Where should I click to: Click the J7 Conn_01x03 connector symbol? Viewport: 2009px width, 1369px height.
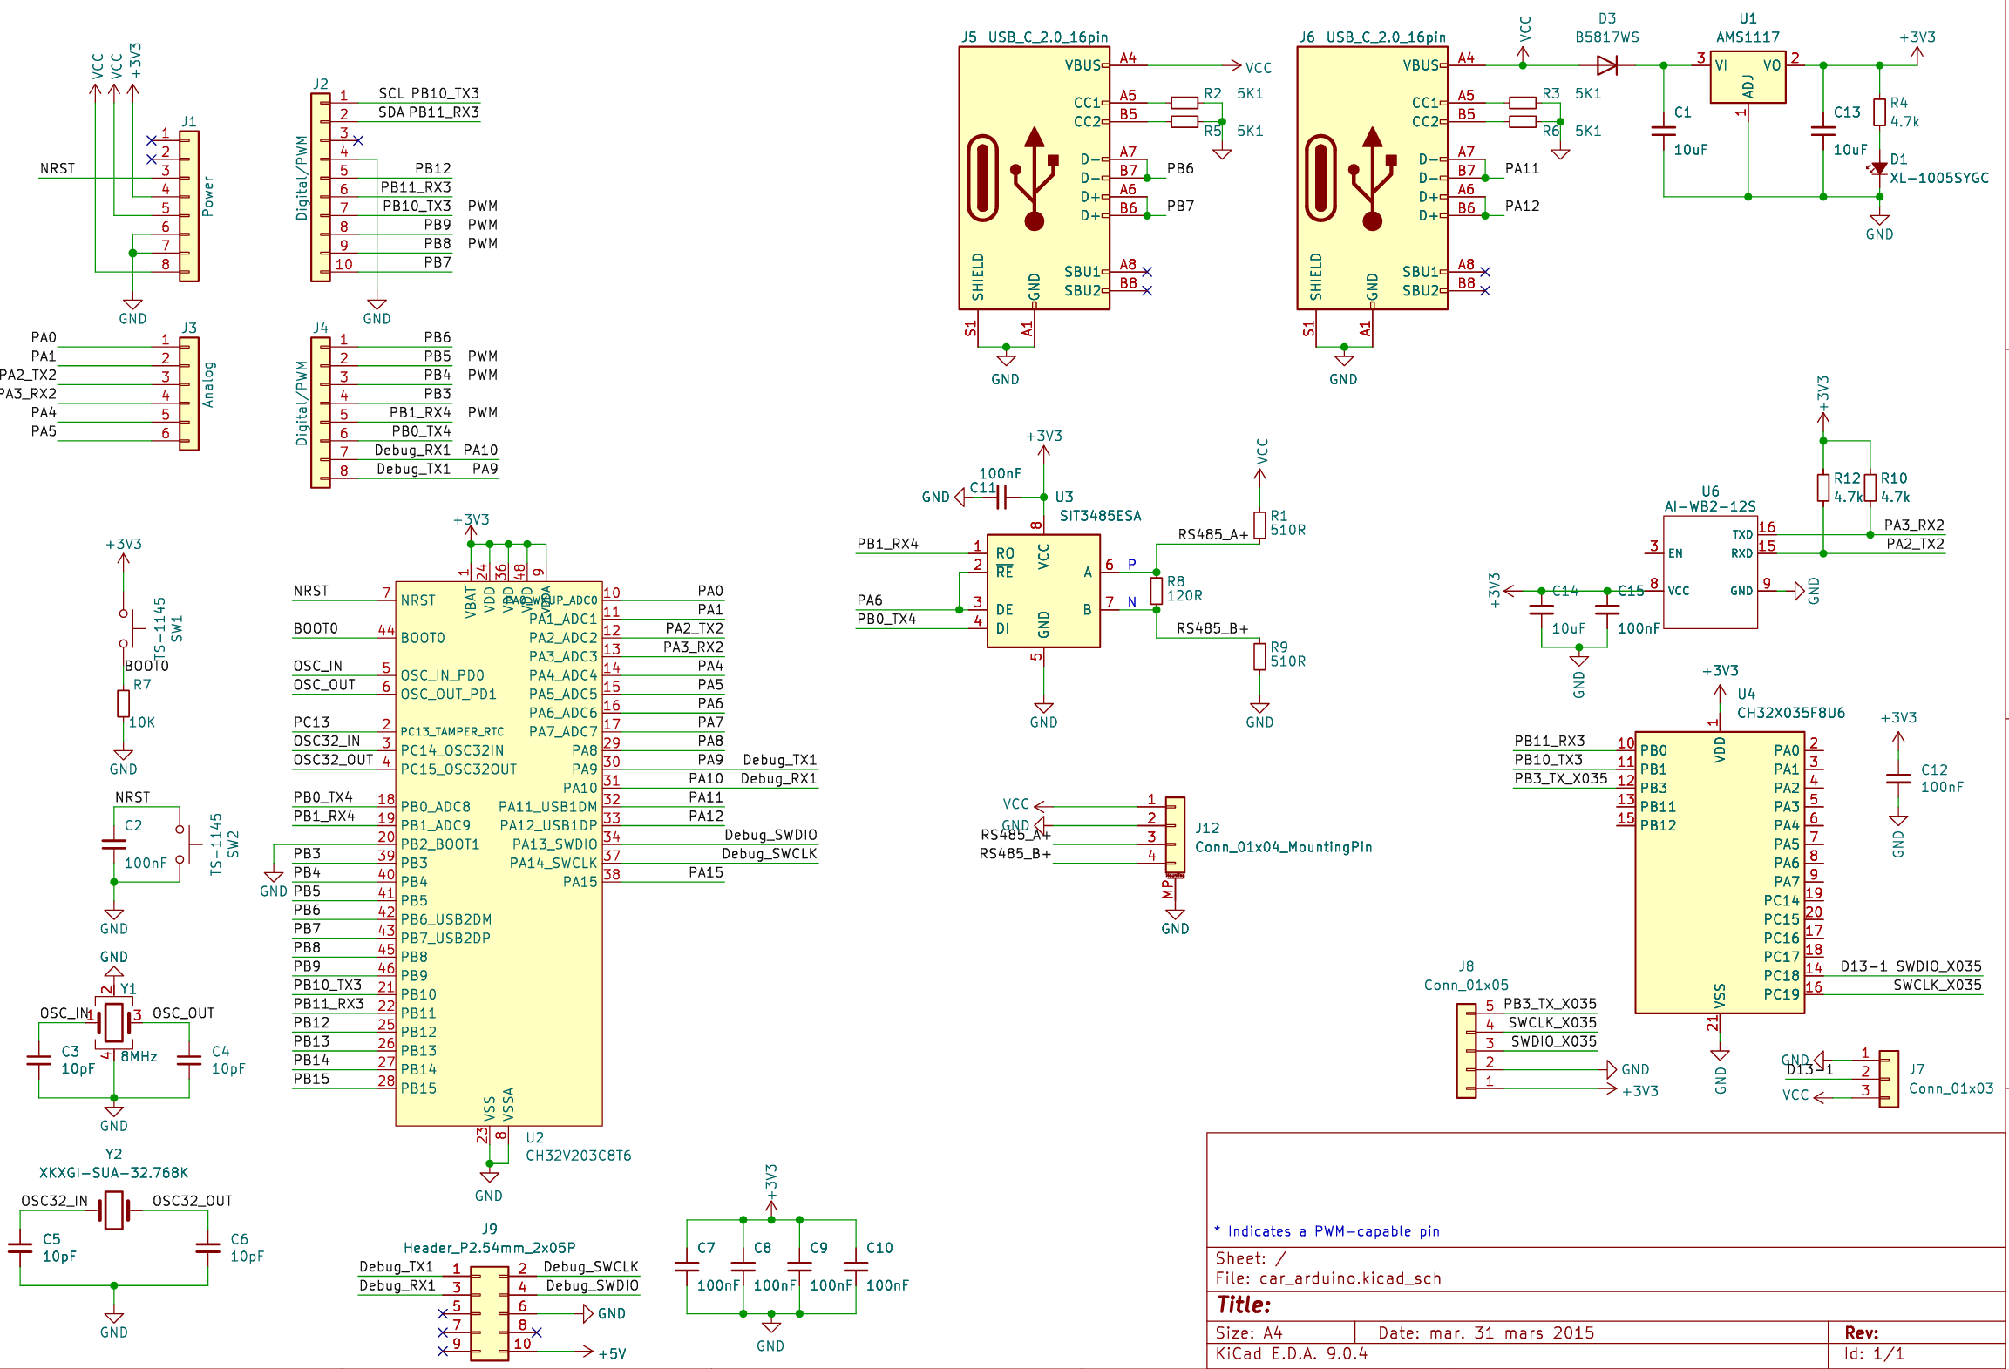(x=1888, y=1079)
